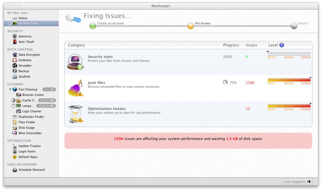The image size is (322, 191).
Task: Click the Security tools severity level bar
Action: click(x=289, y=54)
